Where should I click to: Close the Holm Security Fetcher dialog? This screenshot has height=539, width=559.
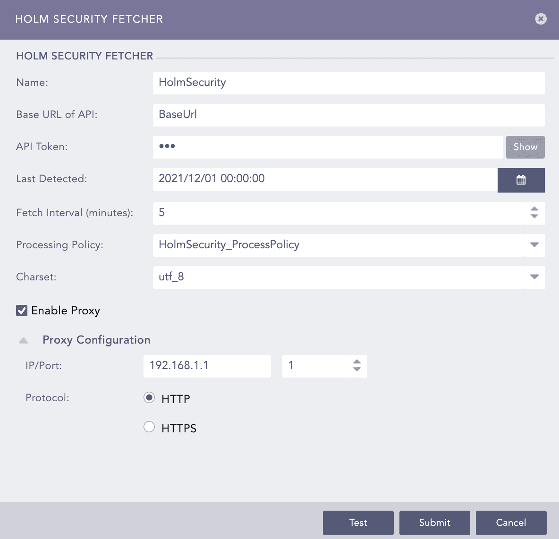[541, 19]
